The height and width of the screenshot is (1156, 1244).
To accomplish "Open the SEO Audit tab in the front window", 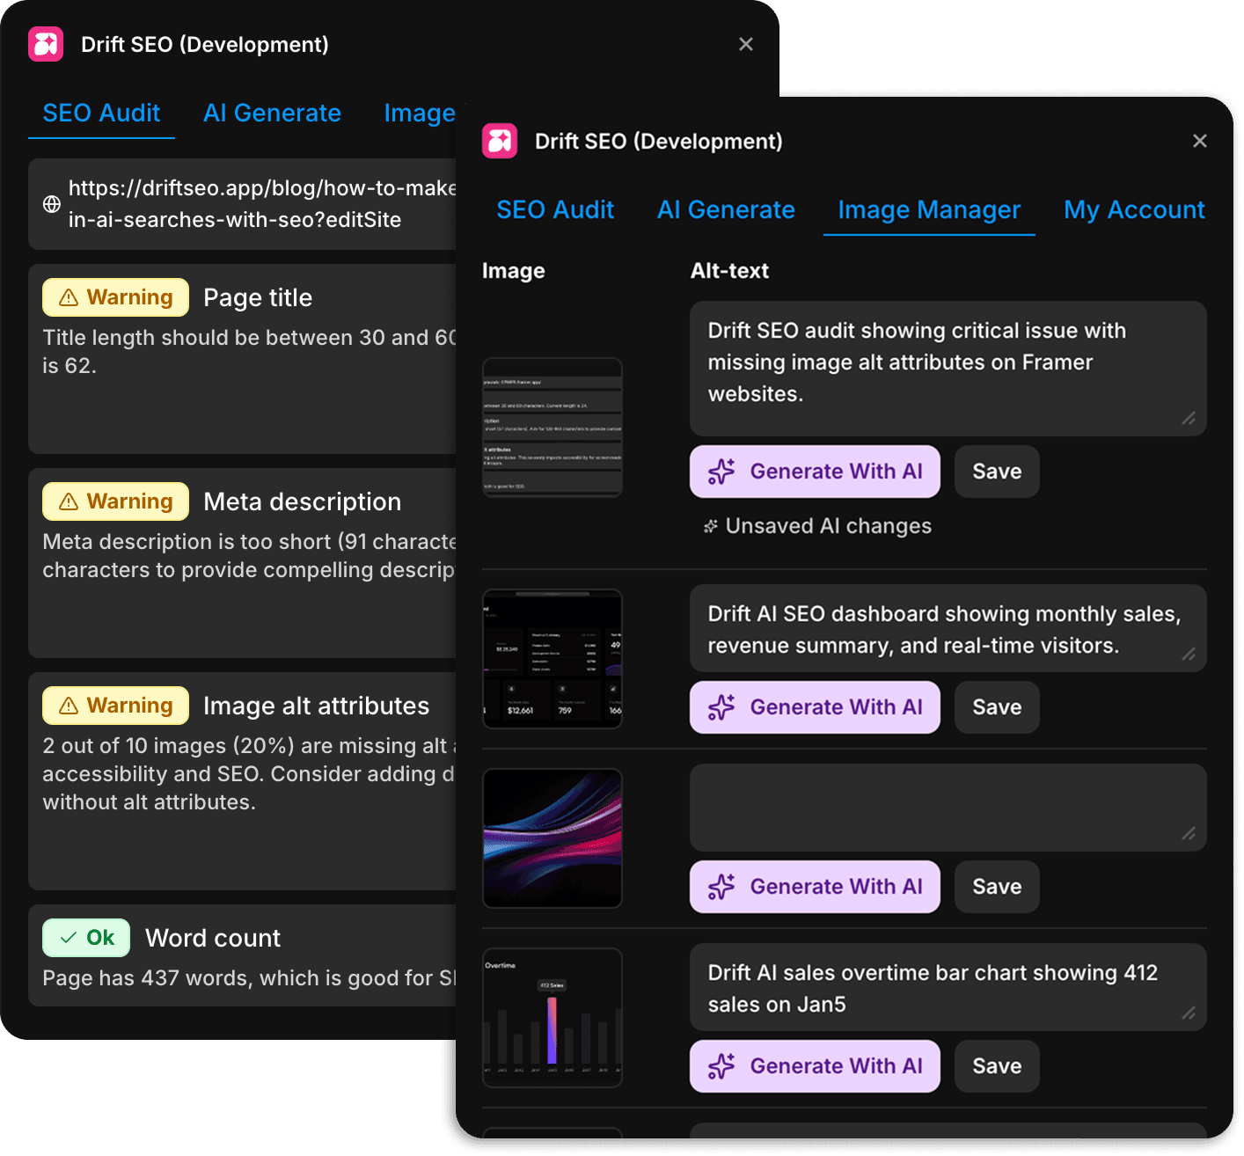I will tap(555, 209).
